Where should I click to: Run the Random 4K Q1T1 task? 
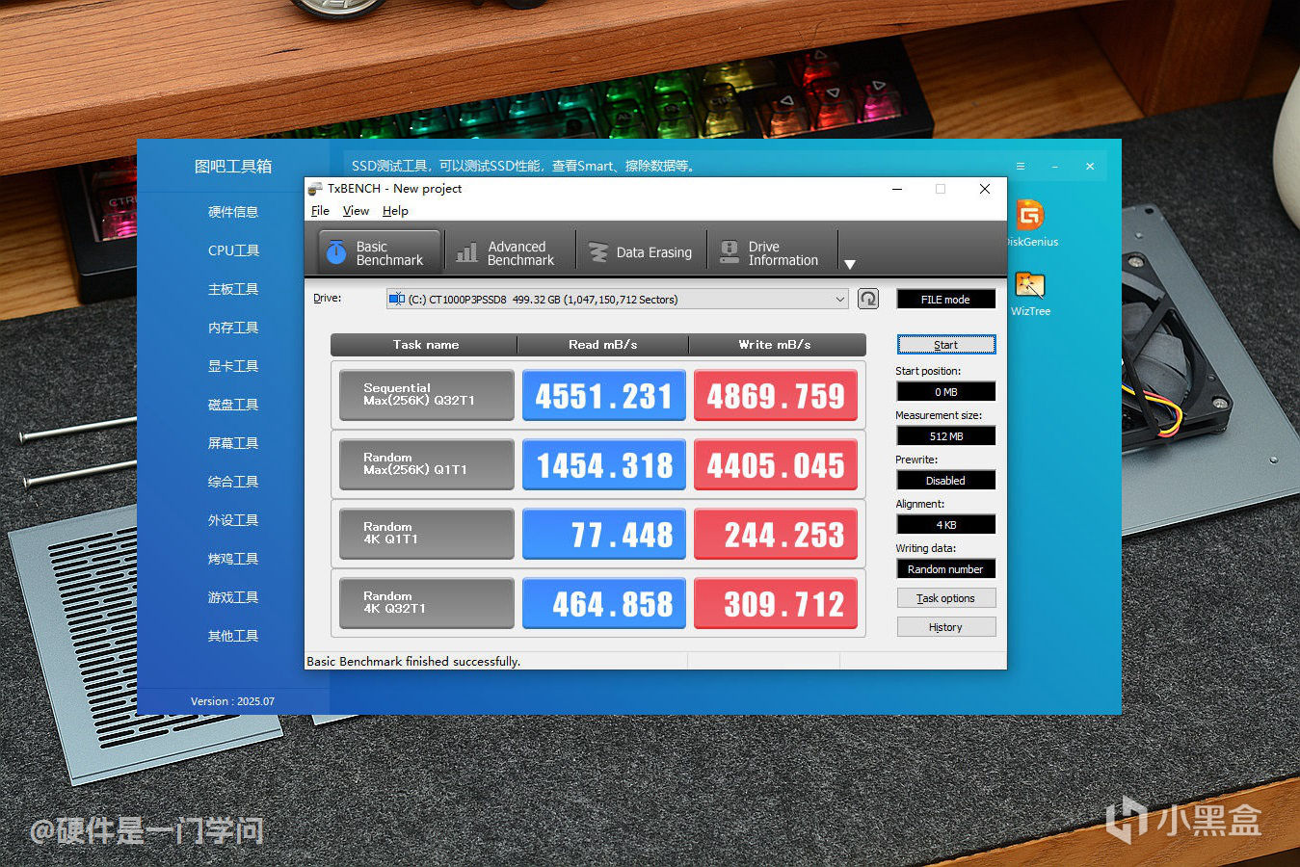[x=426, y=534]
